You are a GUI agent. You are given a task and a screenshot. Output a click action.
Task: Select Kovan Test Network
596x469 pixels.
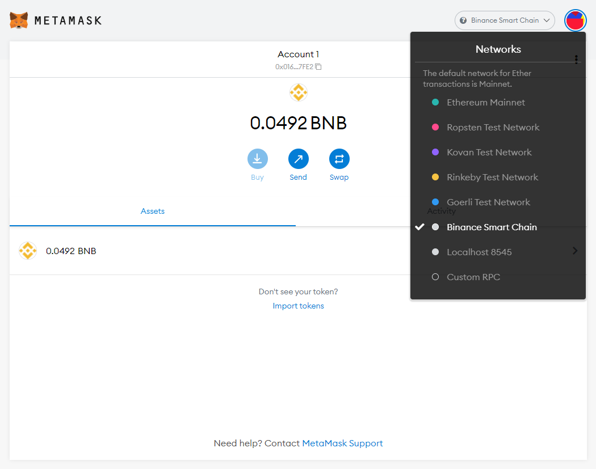(498, 153)
